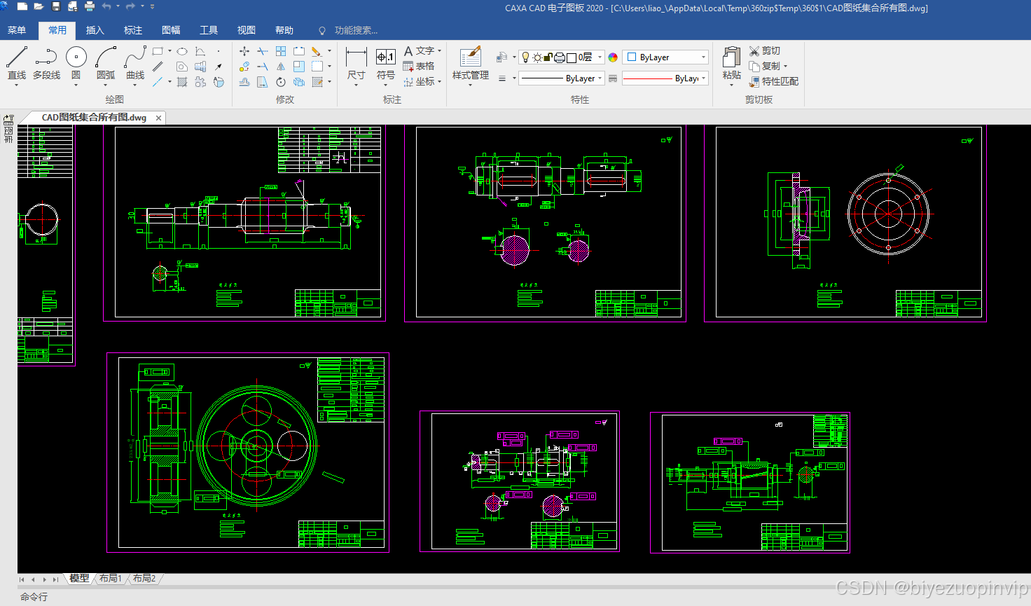Open the 菜单 menu tab
This screenshot has height=606, width=1031.
point(16,30)
